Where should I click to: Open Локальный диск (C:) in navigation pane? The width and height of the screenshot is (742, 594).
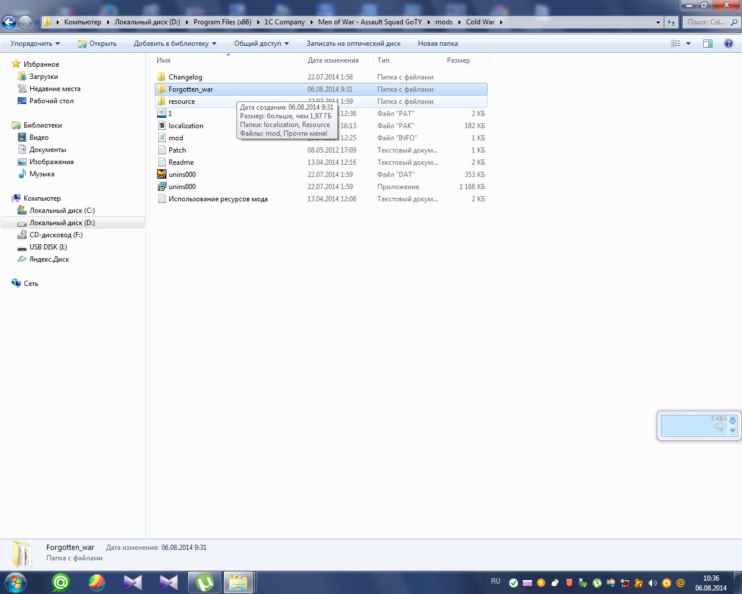click(x=62, y=211)
